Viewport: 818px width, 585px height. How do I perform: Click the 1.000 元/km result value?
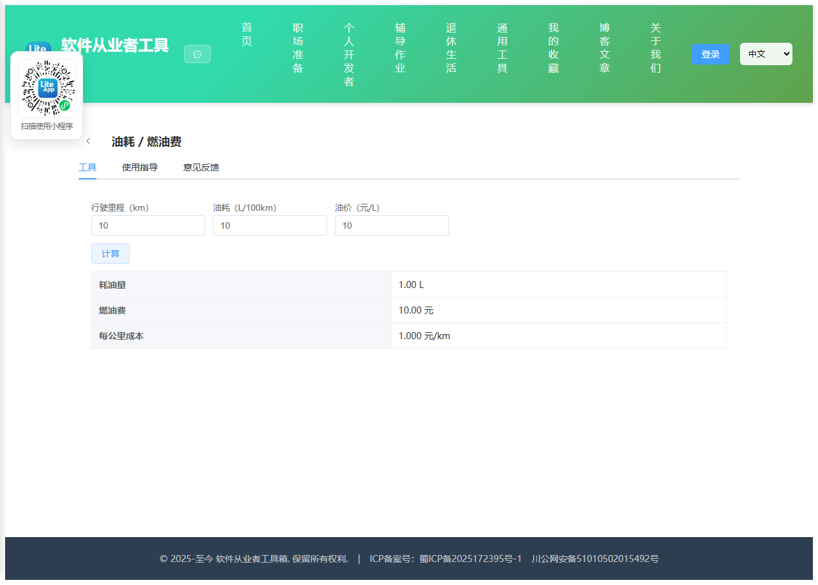coord(424,336)
